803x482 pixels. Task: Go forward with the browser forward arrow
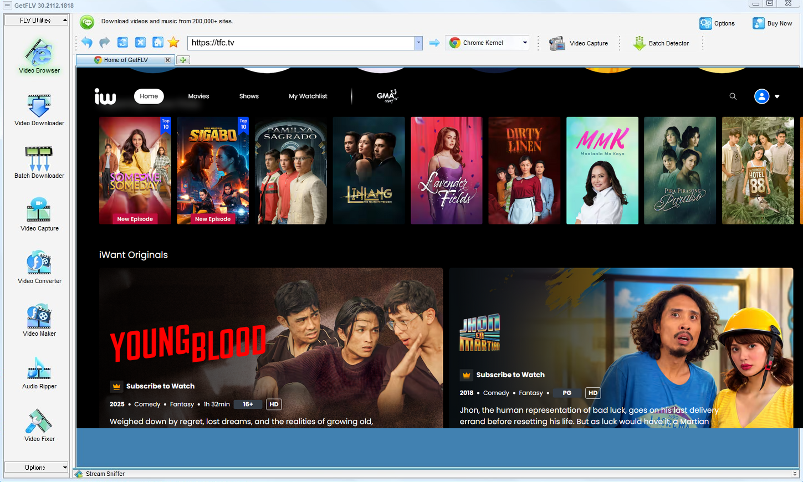[105, 43]
